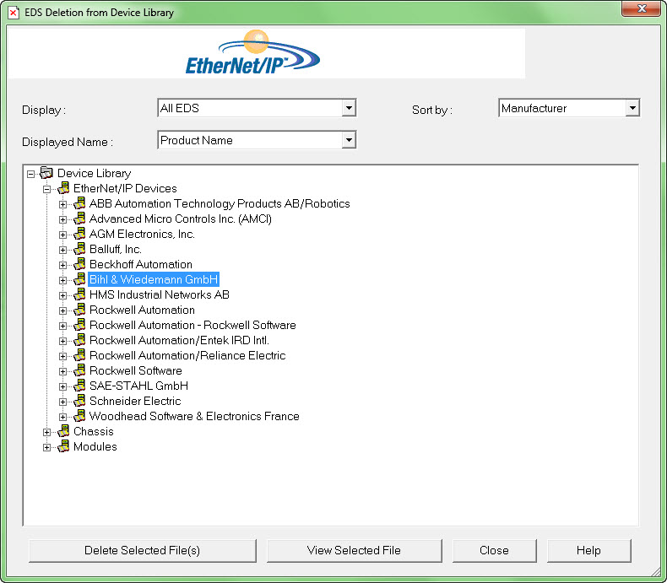Close the dialog with the title bar X
This screenshot has height=583, width=667.
(642, 8)
